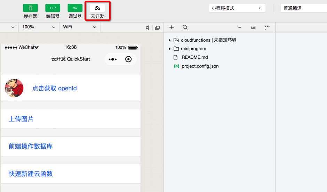Click the simulator battery icon
This screenshot has width=327, height=192.
133,48
